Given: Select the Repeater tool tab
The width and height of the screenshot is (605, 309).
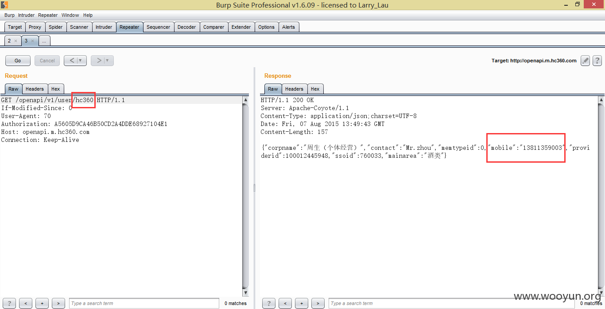Looking at the screenshot, I should point(129,27).
